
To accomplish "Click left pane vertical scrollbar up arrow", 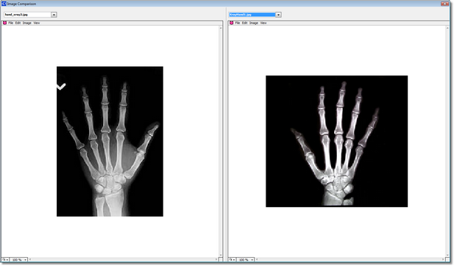I will 221,28.
